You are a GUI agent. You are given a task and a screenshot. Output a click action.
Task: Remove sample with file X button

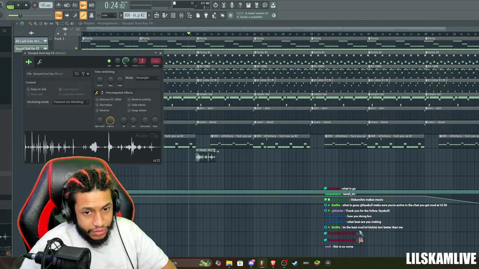(x=88, y=74)
